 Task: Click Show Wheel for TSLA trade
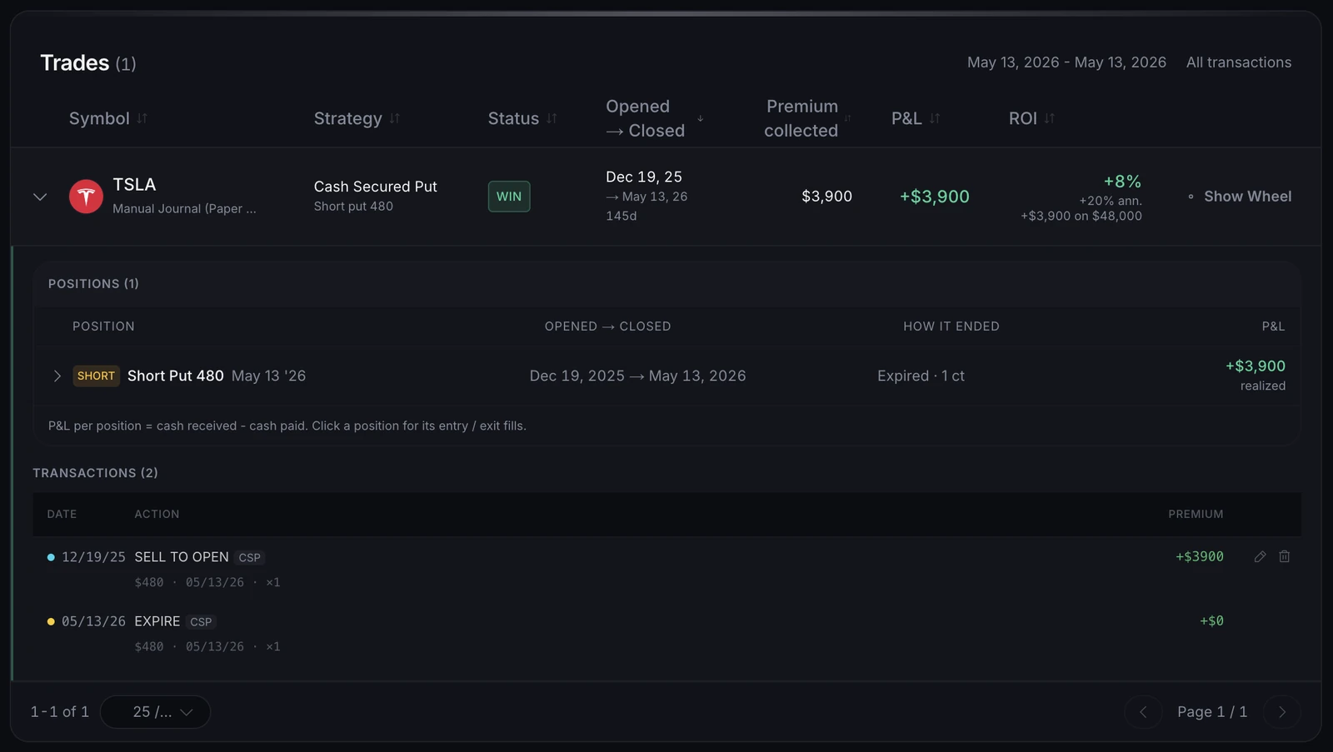tap(1240, 197)
